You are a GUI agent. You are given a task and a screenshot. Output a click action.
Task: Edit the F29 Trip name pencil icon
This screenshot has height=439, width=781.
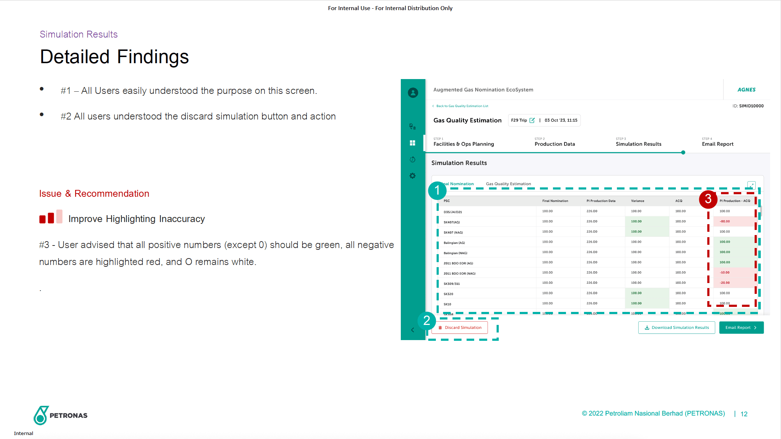[532, 121]
